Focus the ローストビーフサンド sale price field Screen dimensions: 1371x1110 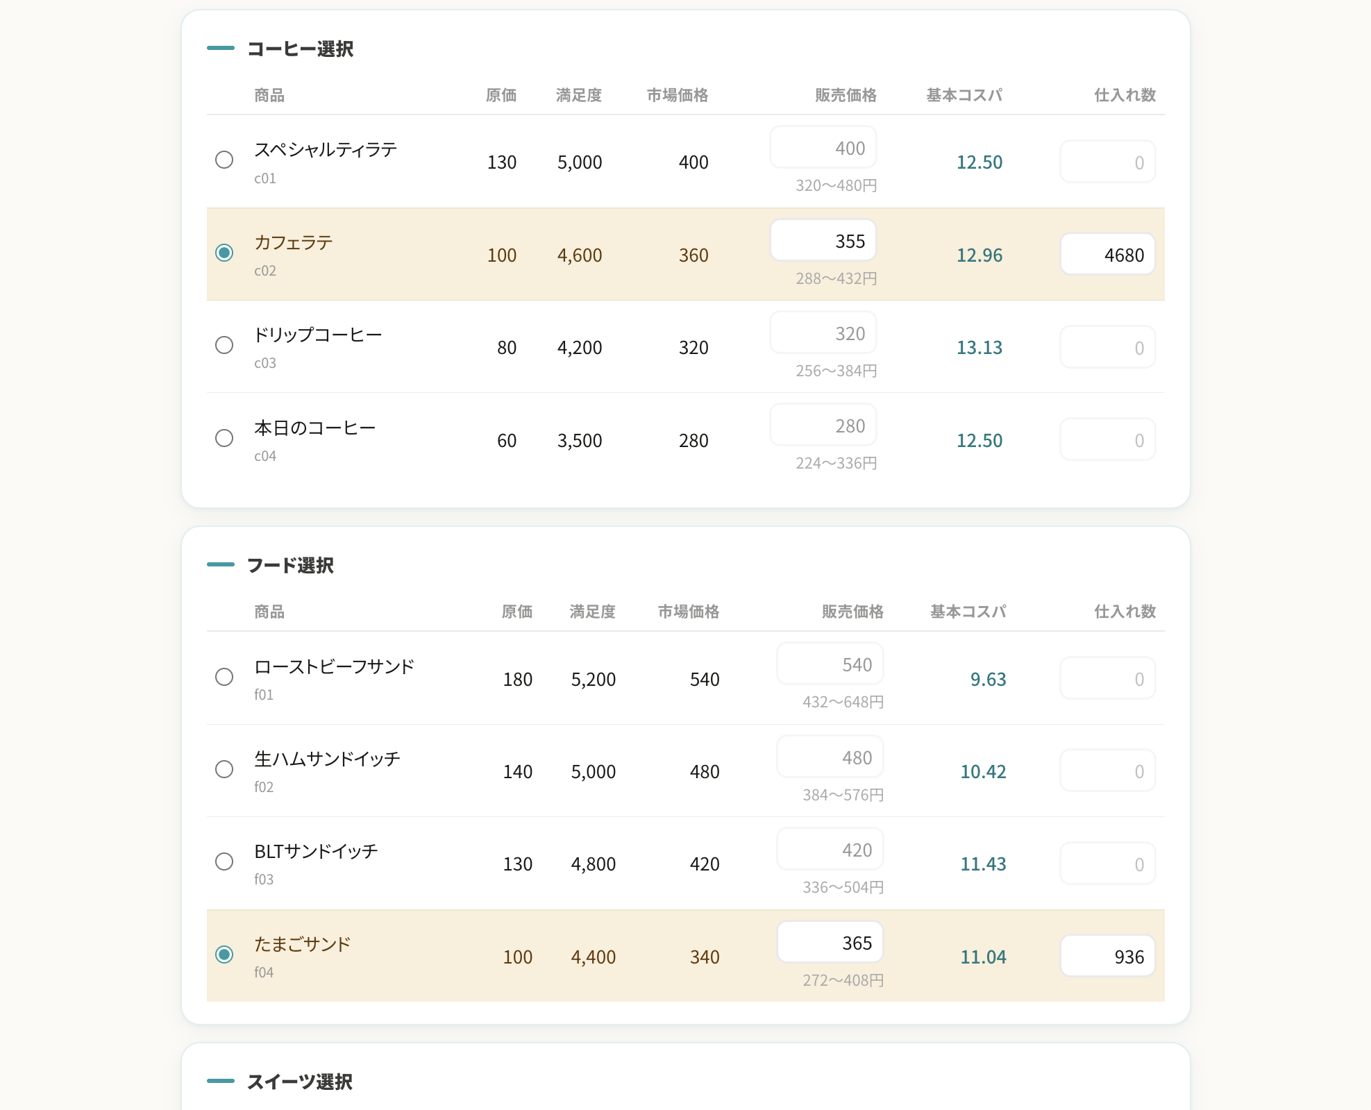pos(830,664)
